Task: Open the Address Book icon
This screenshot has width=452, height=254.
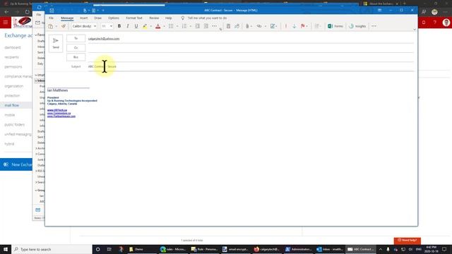Action: point(228,26)
